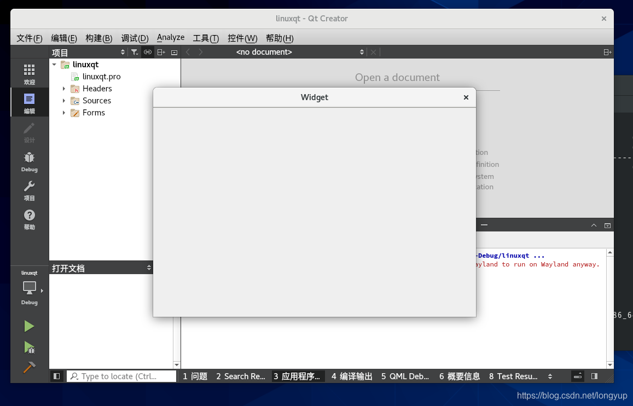Image resolution: width=633 pixels, height=406 pixels.
Task: Run the project with green play button
Action: point(29,326)
